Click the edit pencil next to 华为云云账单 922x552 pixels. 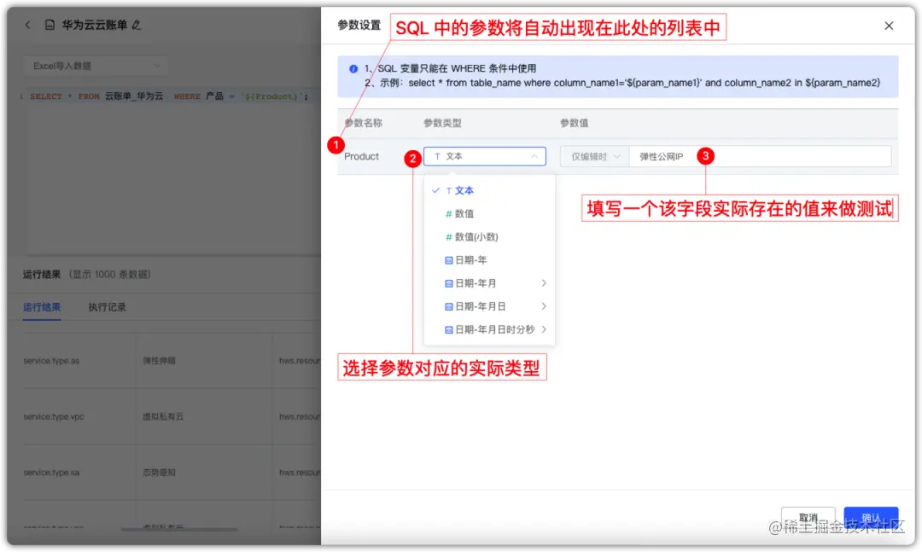click(137, 25)
